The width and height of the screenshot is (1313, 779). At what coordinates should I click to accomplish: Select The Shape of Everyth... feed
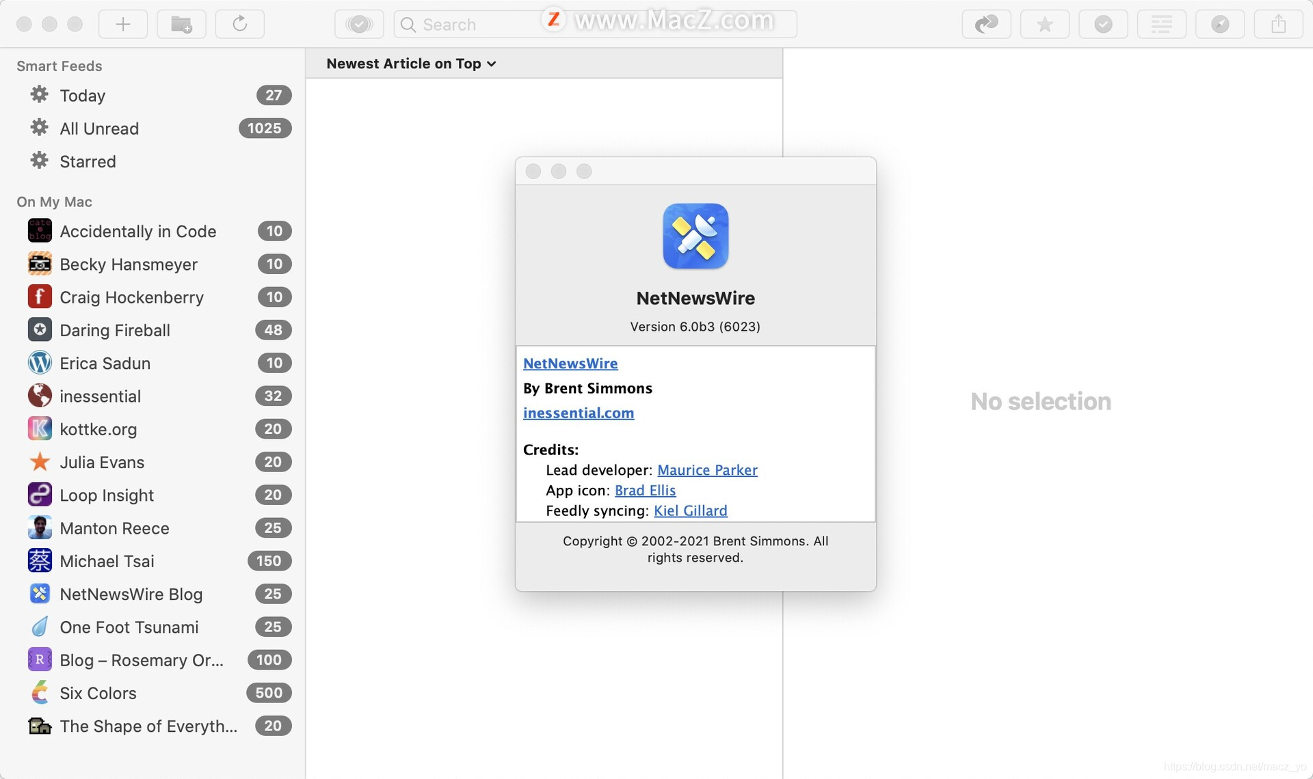[x=154, y=726]
